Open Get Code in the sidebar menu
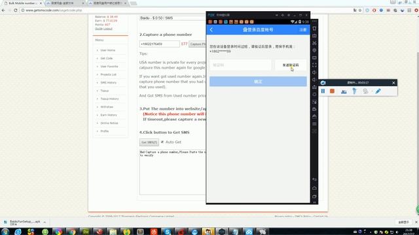Viewport: 419px width, 235px height. (x=106, y=58)
